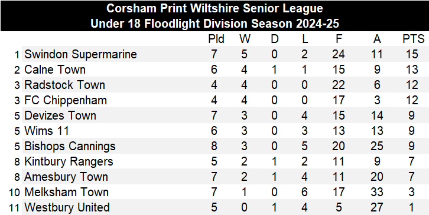
Task: Select Melksham Town in the table
Action: (x=67, y=193)
